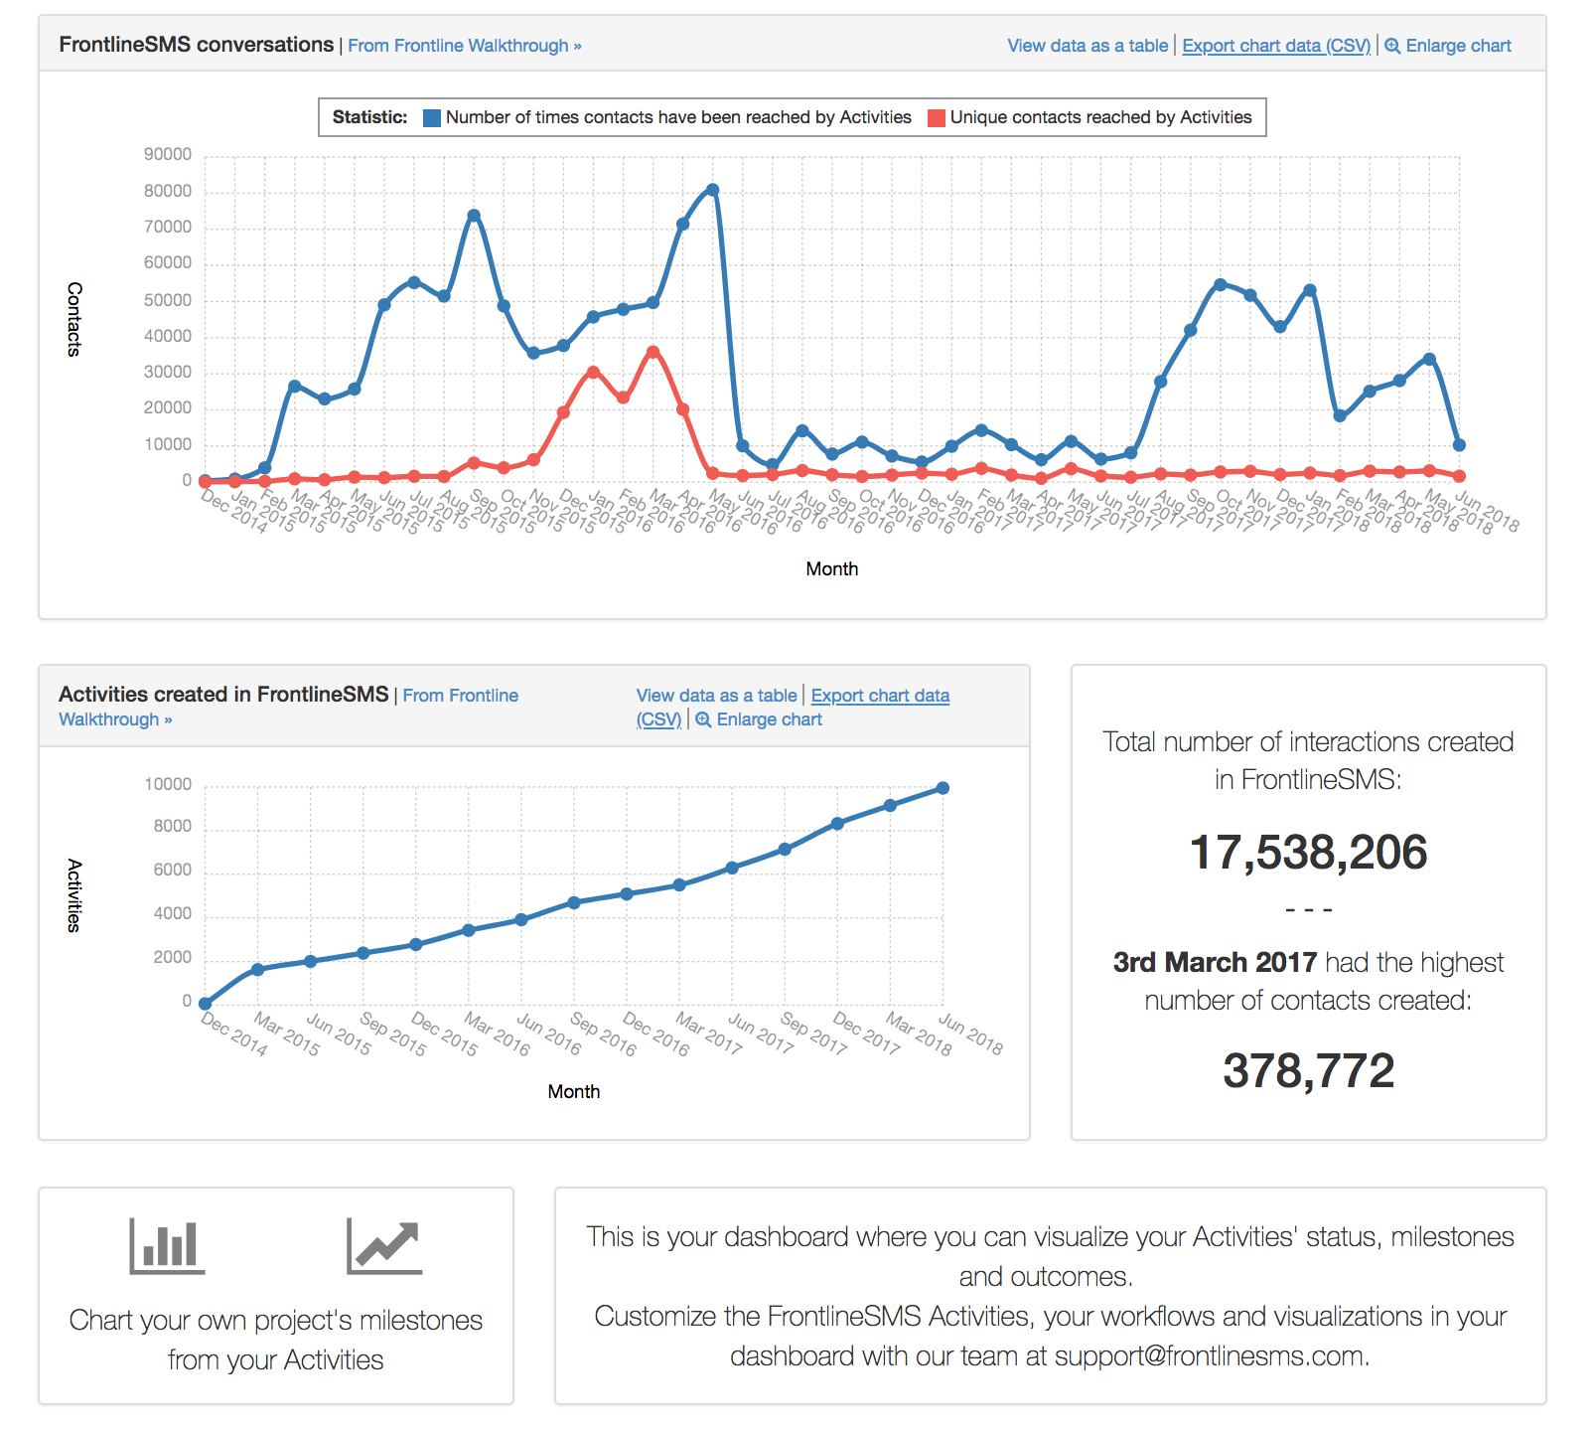This screenshot has width=1595, height=1431.
Task: Click blue data point at Jan 2018 peak
Action: click(1310, 290)
